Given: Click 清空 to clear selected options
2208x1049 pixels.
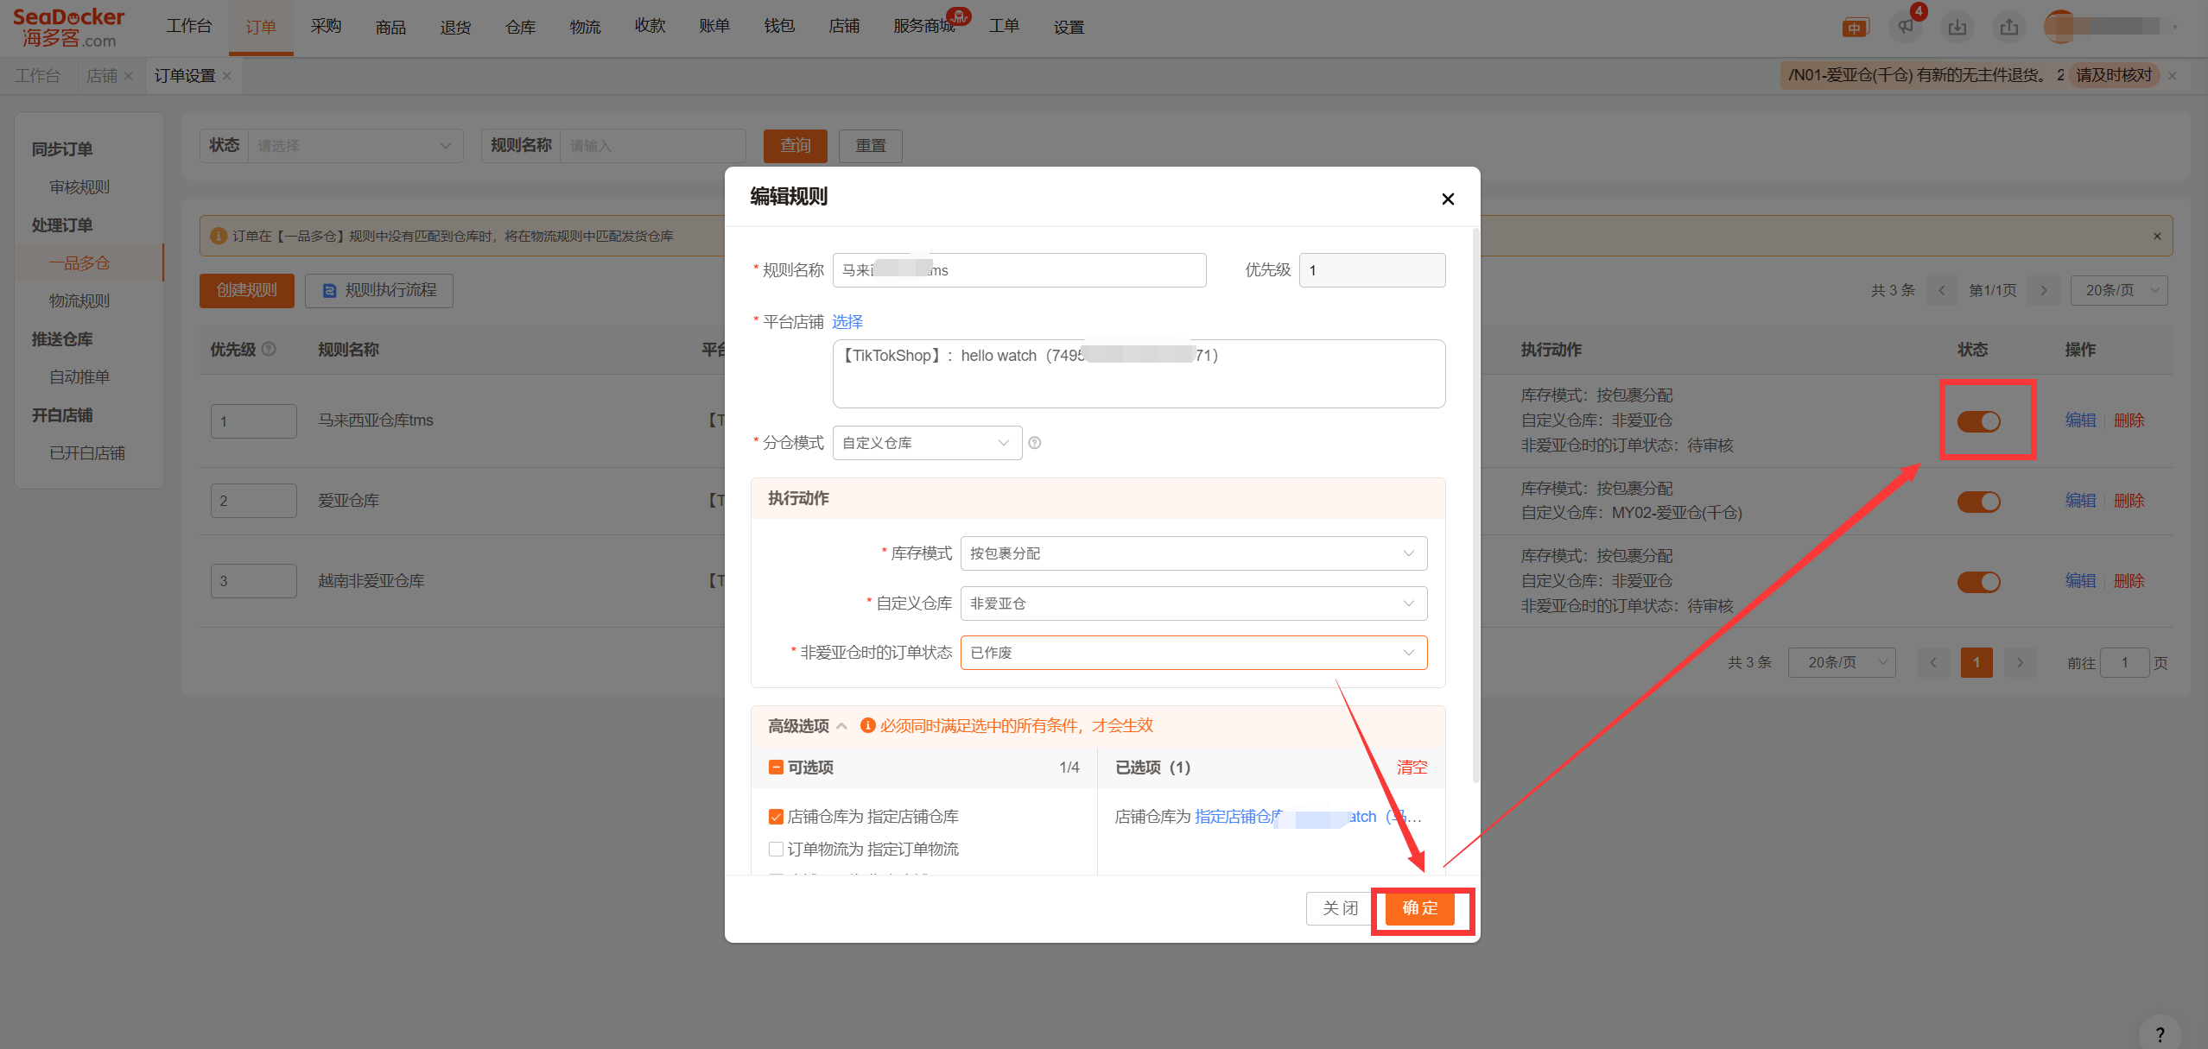Looking at the screenshot, I should [x=1412, y=768].
